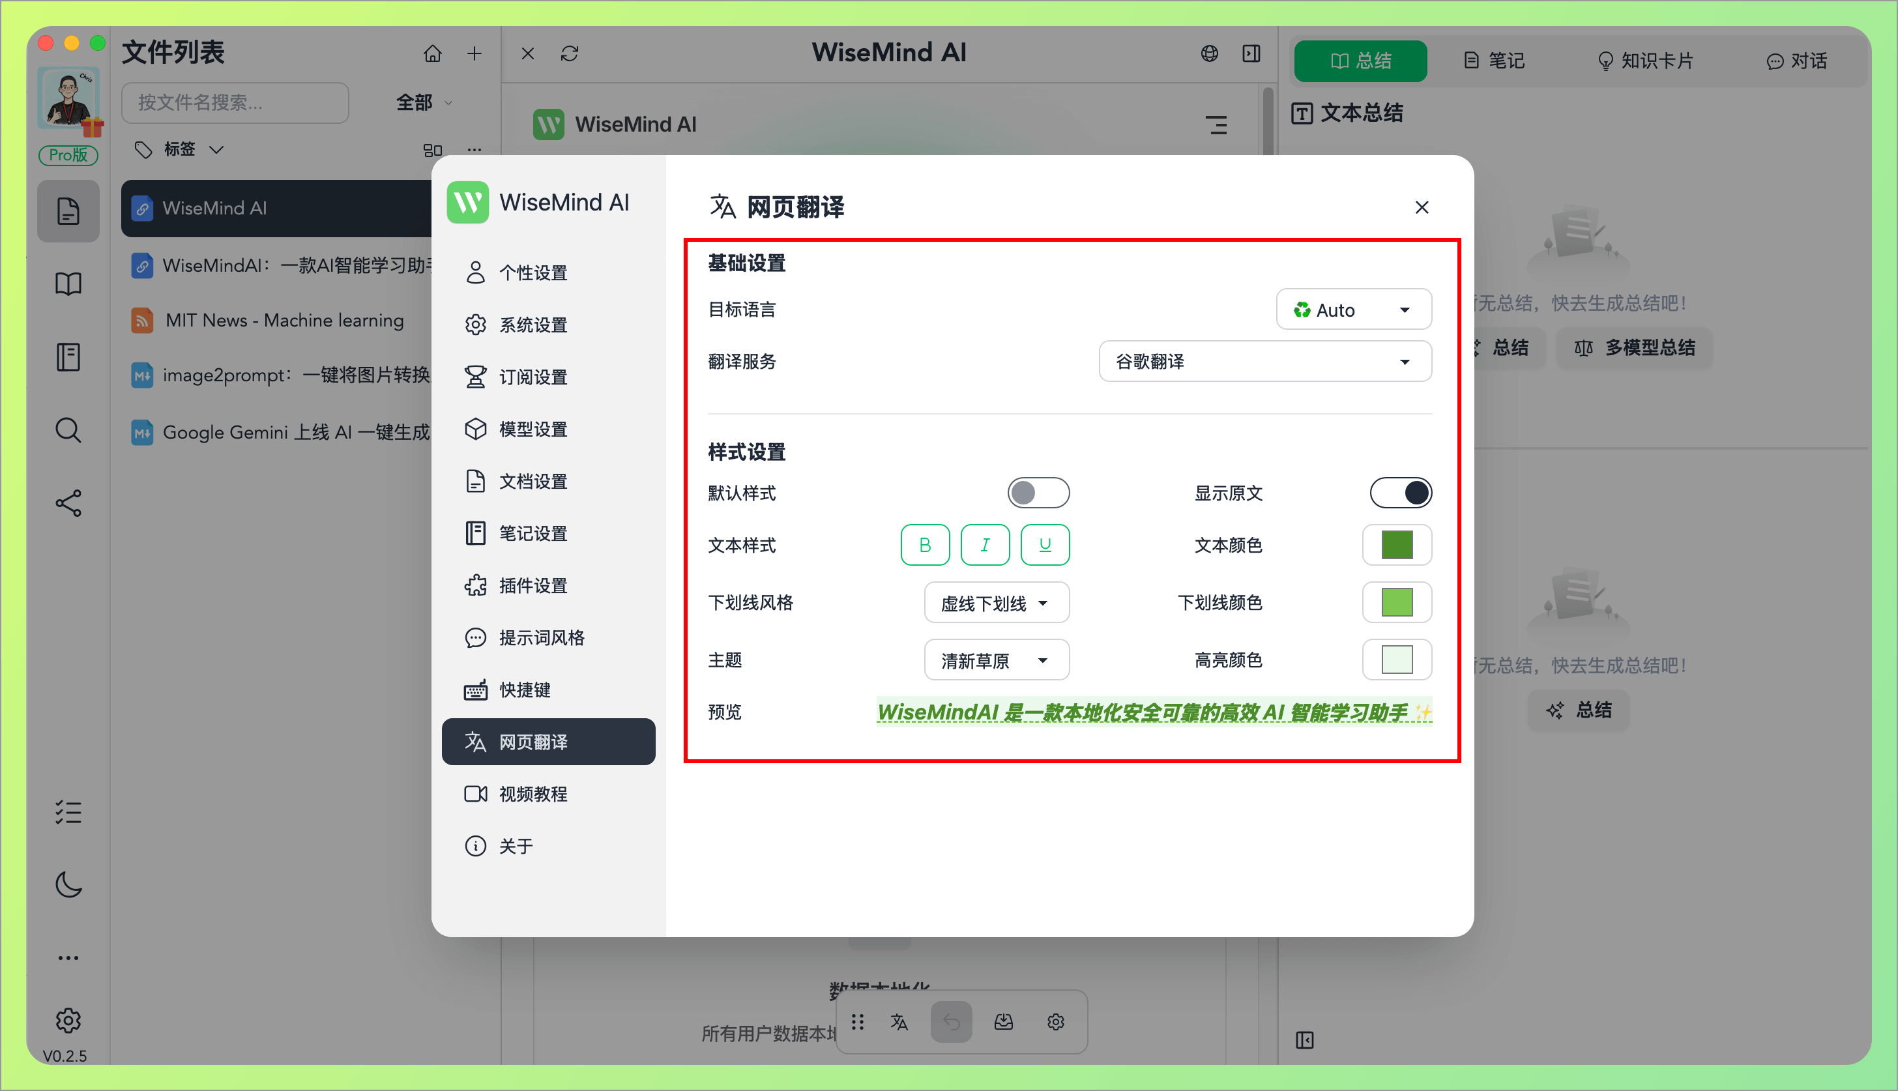Enable the 默认样式 toggle
Screen dimensions: 1898x1091
pos(1038,492)
